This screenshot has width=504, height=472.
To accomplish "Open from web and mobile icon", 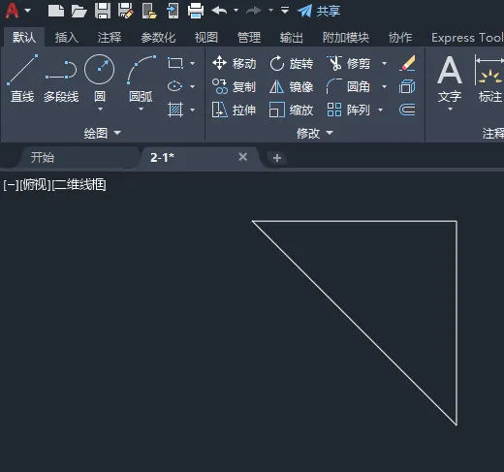I will [149, 11].
